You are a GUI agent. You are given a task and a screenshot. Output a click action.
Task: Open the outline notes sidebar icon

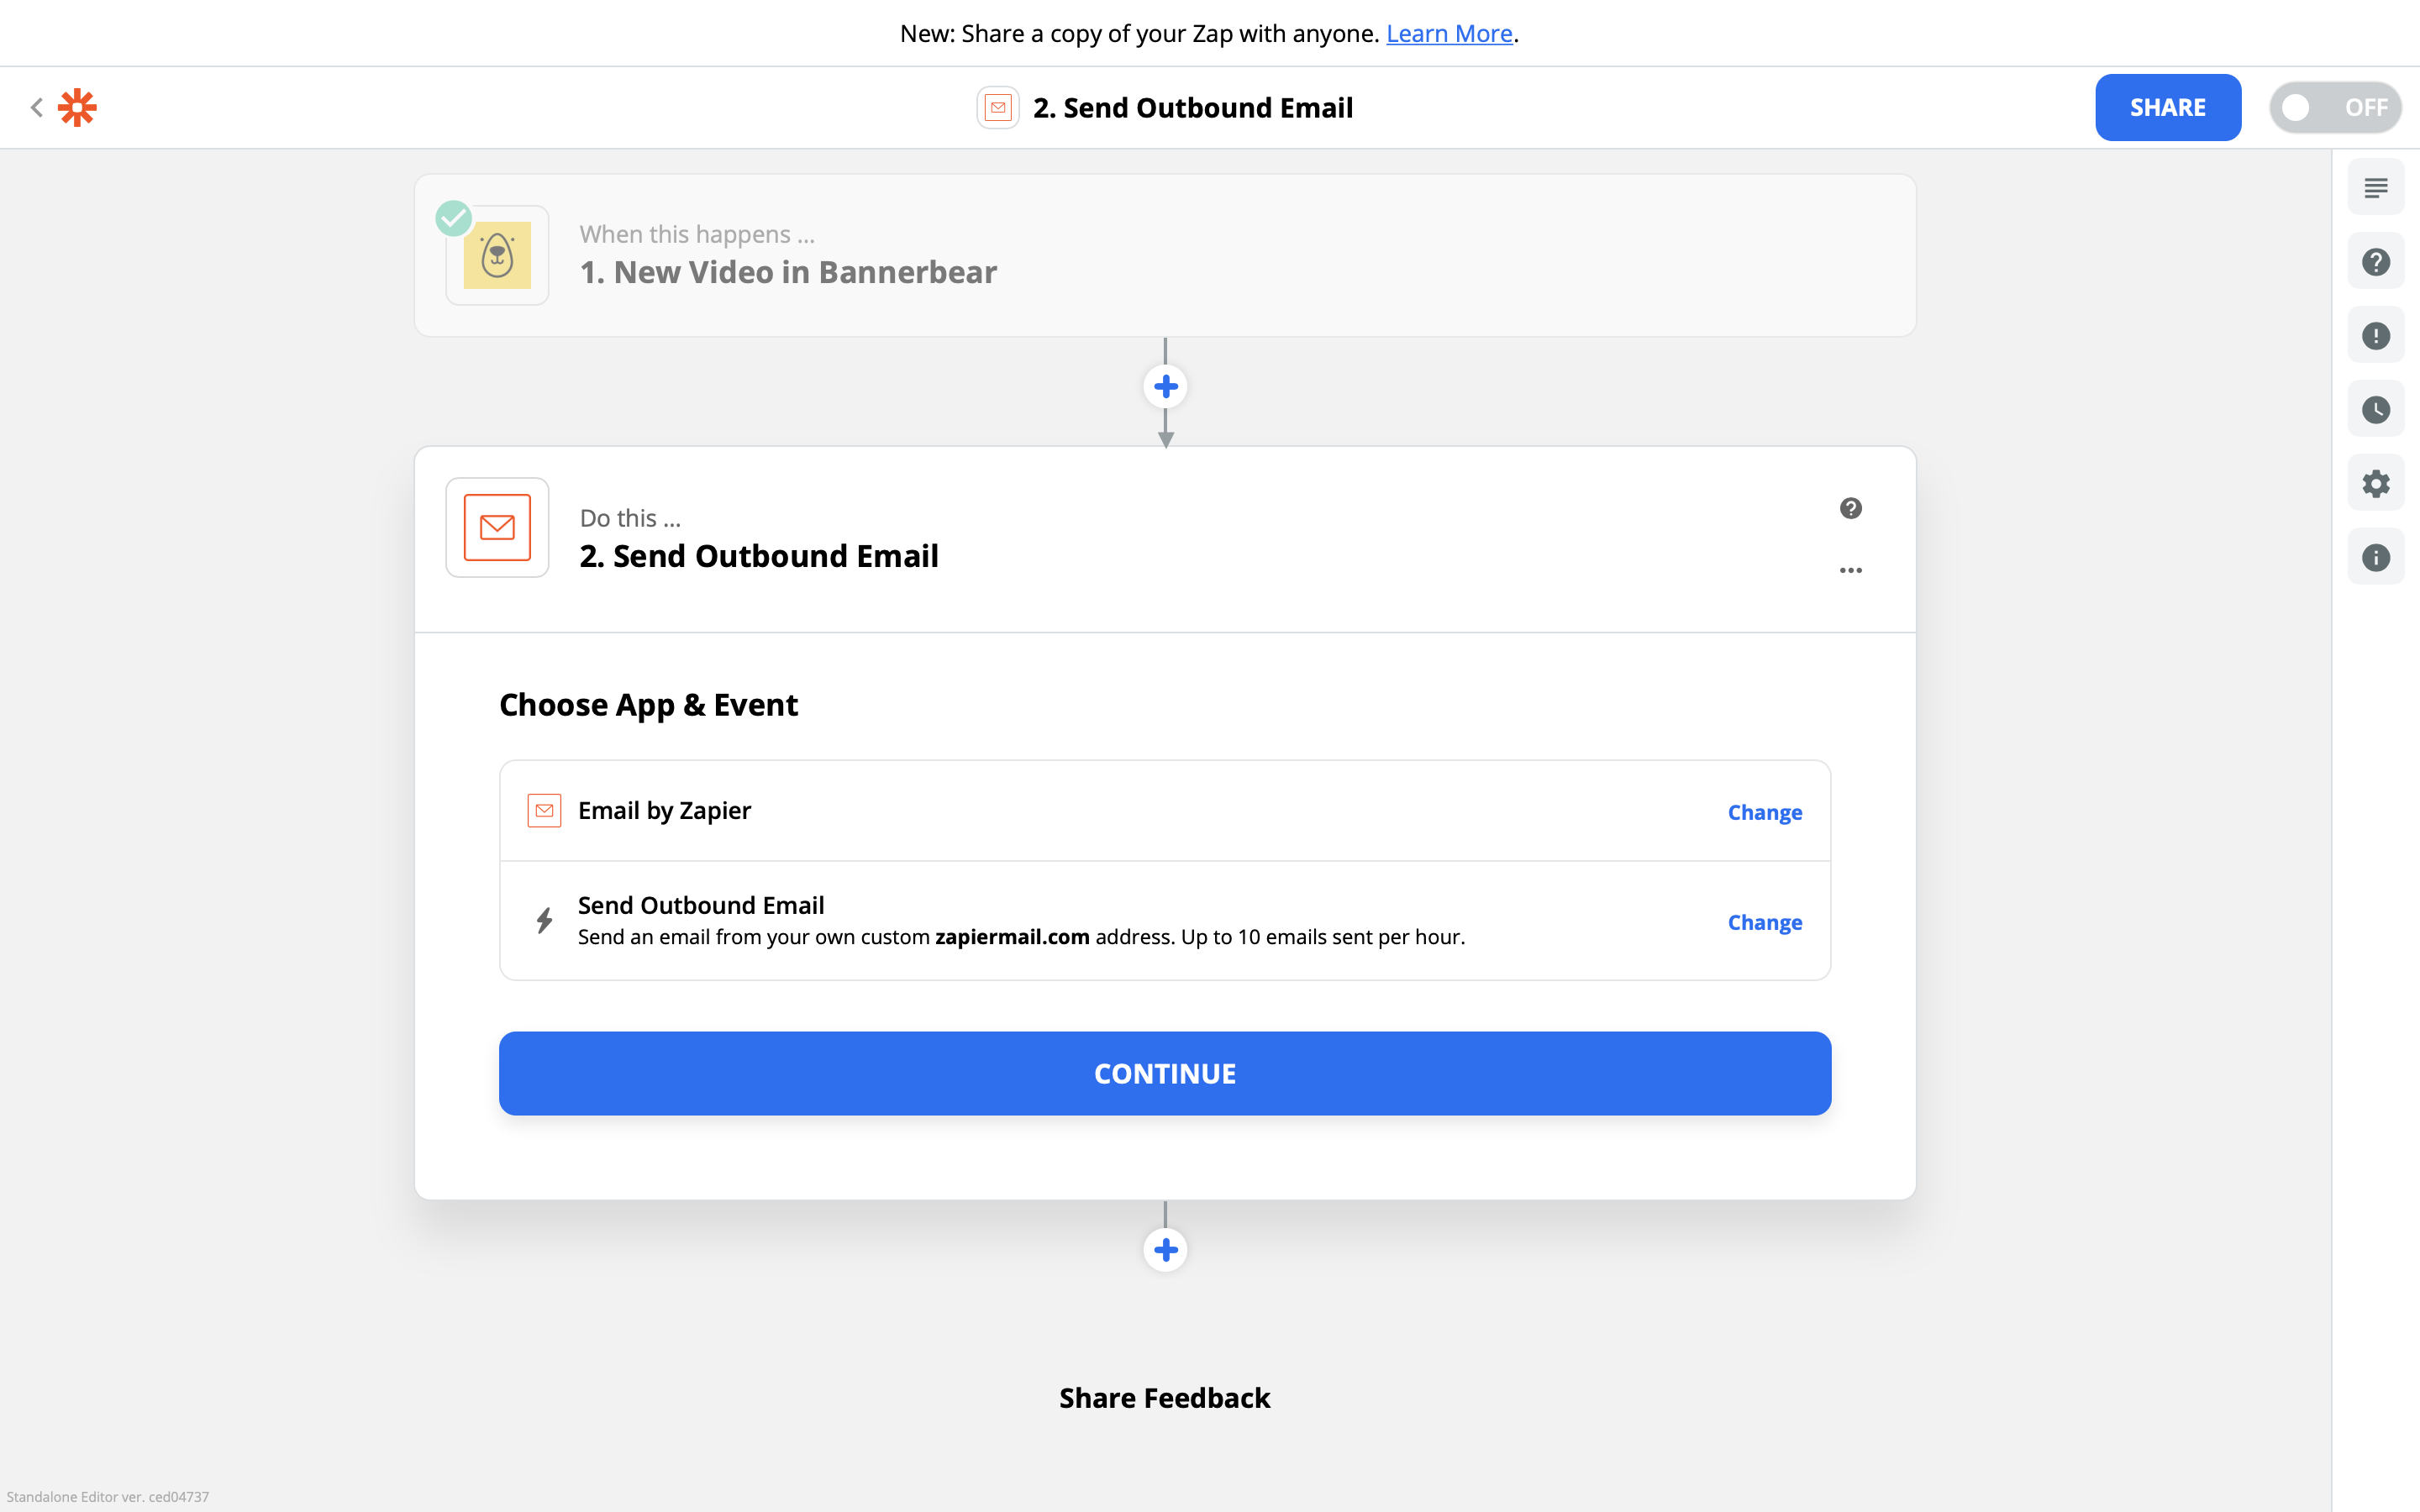click(2375, 187)
